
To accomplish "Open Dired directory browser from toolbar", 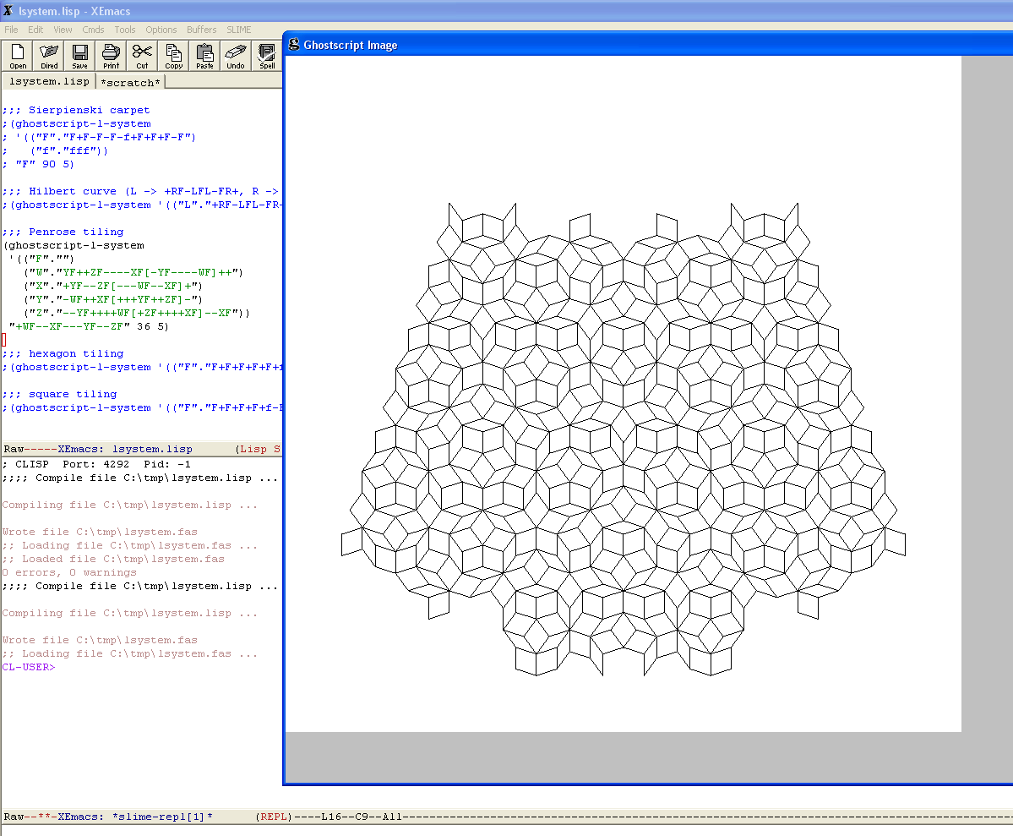I will click(x=49, y=56).
